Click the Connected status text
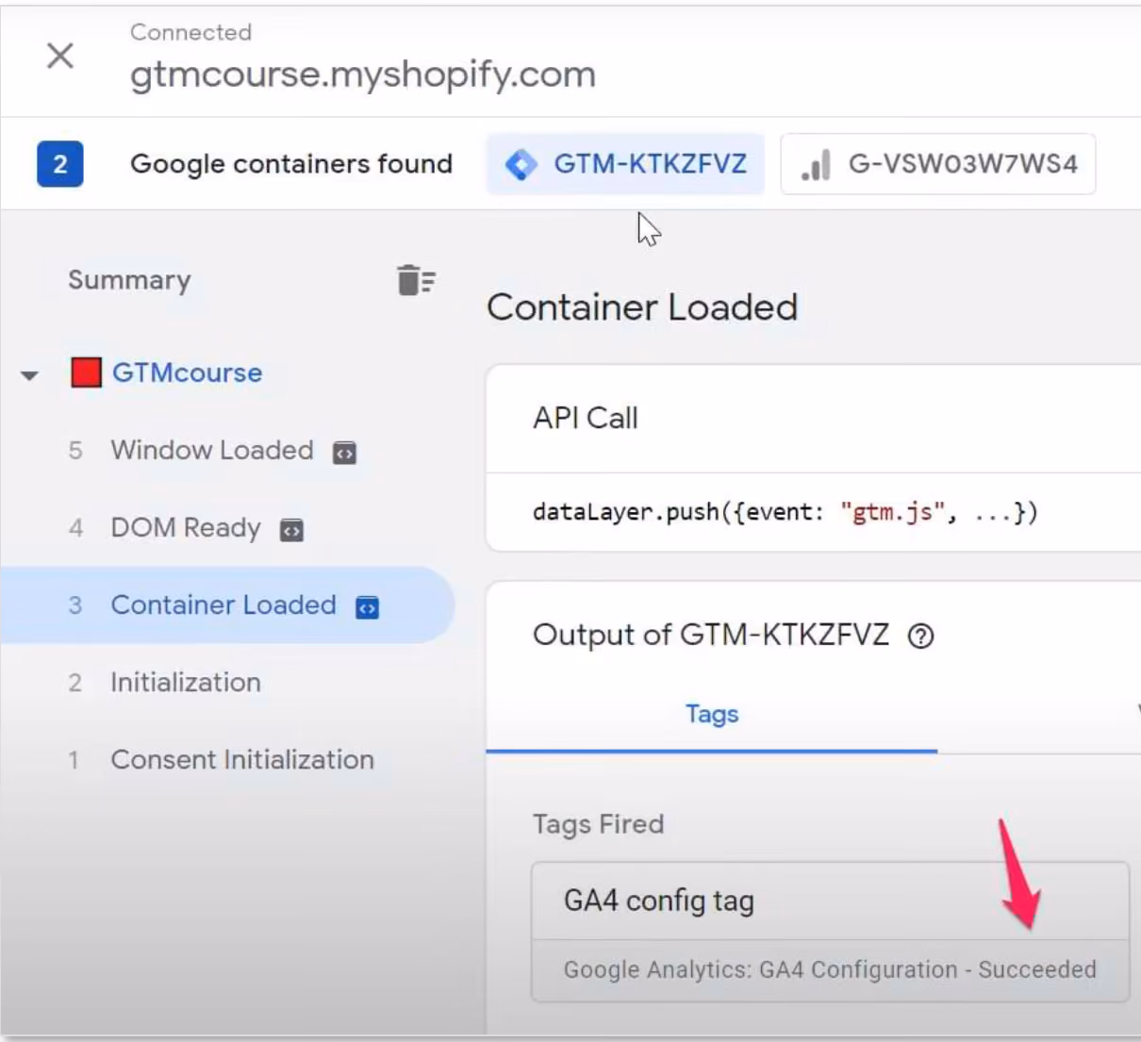Screen dimensions: 1141x1042 190,32
